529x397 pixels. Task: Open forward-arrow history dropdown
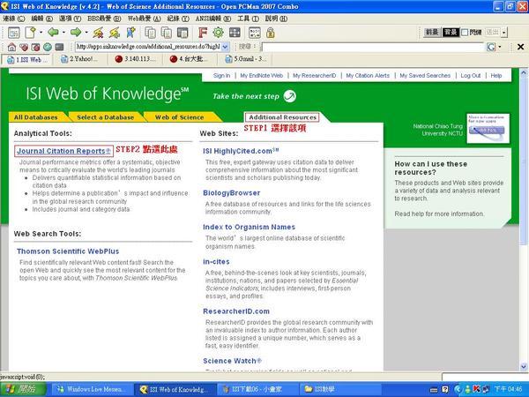(x=86, y=33)
